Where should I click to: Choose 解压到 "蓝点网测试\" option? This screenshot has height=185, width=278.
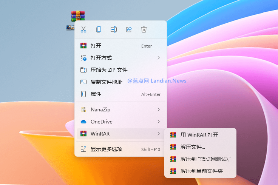[205, 159]
